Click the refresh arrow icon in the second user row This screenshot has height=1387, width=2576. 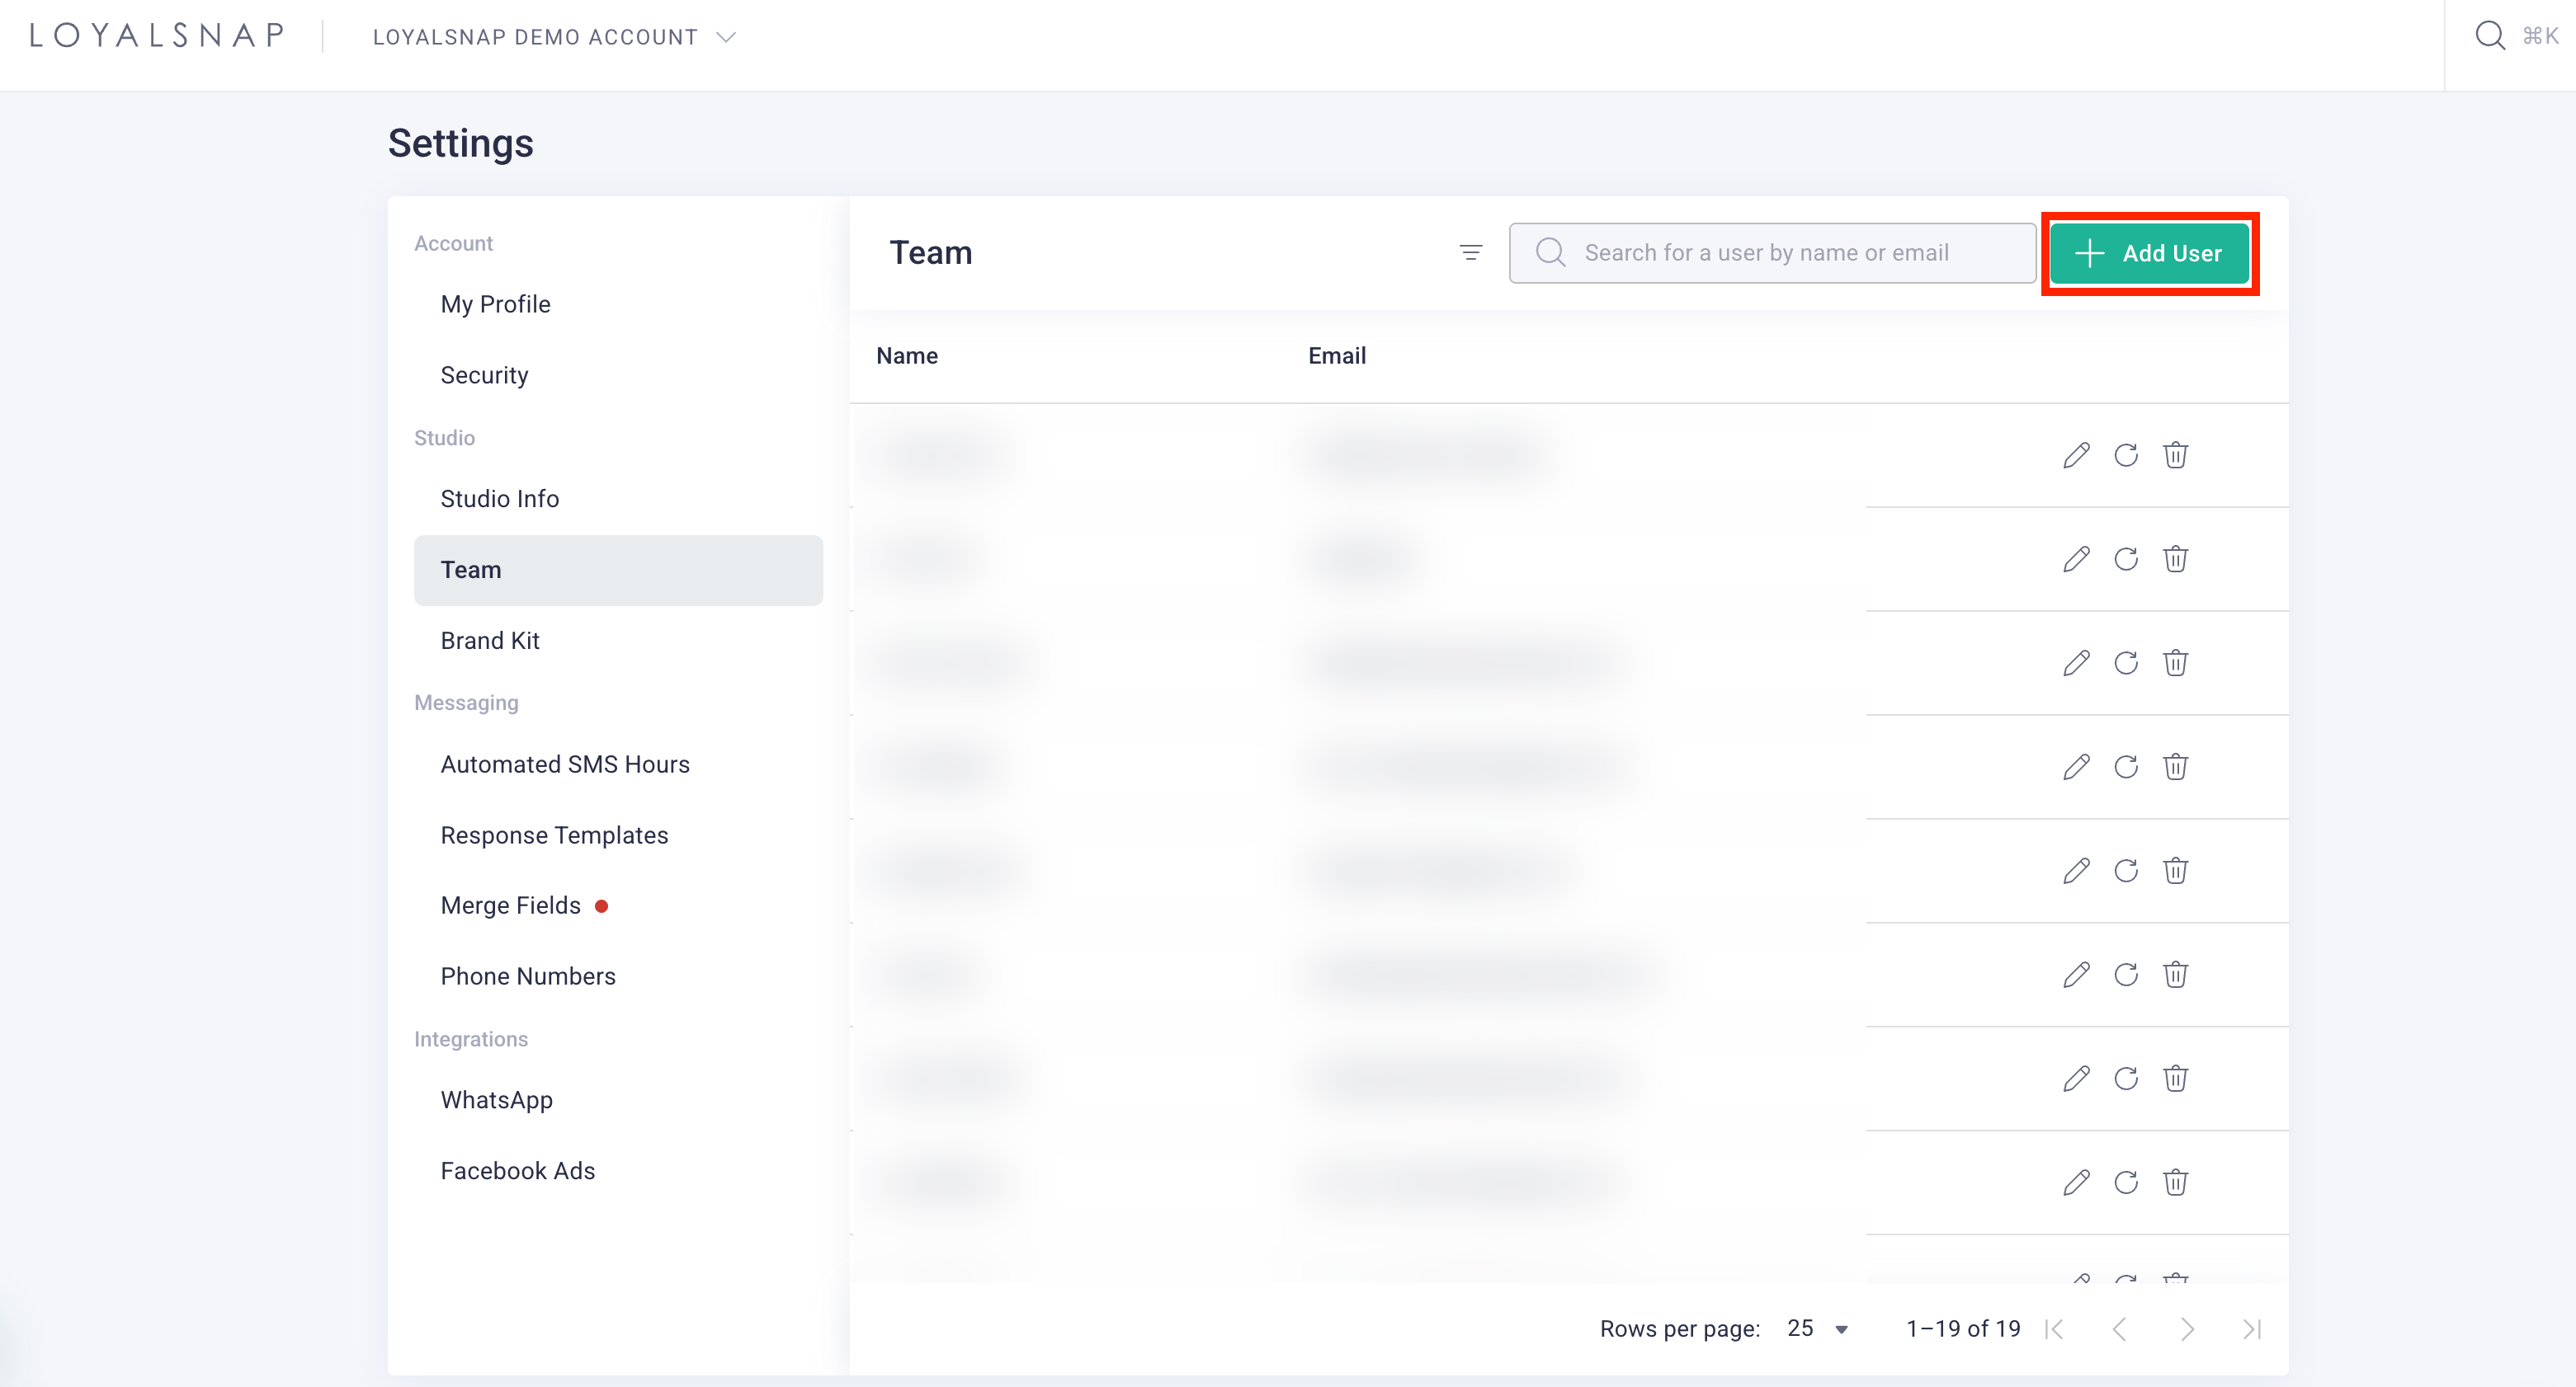(2126, 560)
